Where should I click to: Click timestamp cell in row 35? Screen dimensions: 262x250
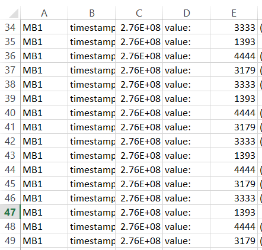[91, 41]
